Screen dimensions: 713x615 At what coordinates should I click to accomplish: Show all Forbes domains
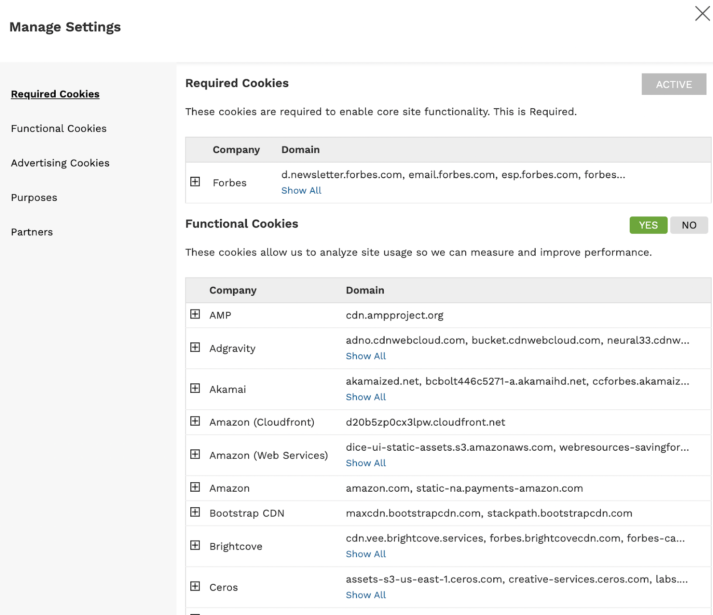point(301,191)
